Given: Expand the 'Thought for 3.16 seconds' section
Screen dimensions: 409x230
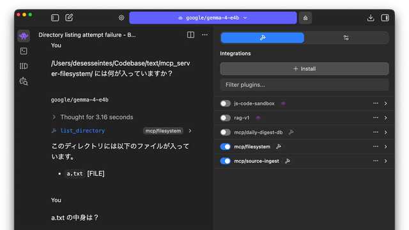Looking at the screenshot, I should 93,117.
